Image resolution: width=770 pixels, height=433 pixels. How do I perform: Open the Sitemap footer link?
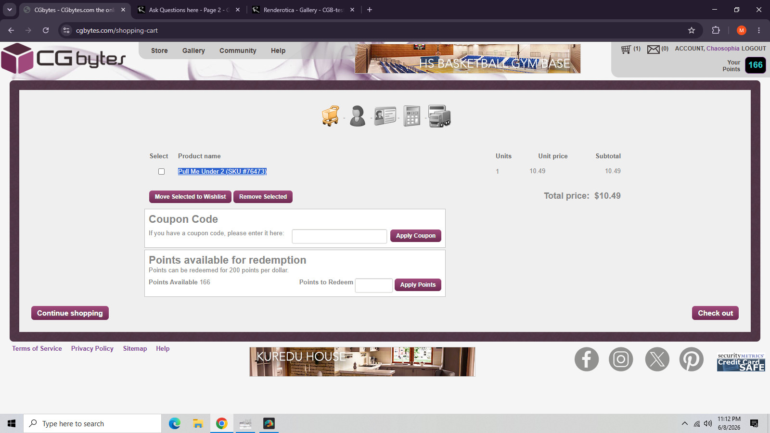[135, 348]
